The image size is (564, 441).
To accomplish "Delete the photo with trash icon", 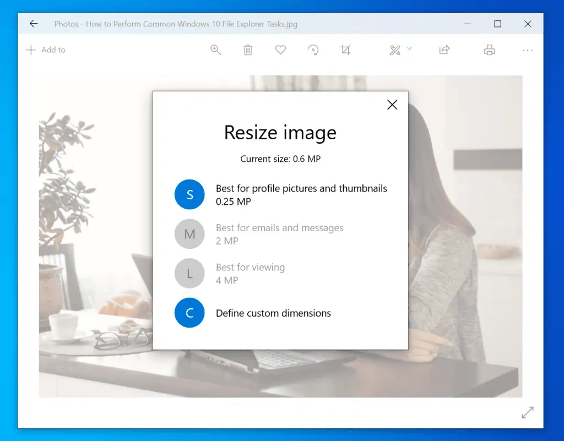I will pyautogui.click(x=248, y=50).
